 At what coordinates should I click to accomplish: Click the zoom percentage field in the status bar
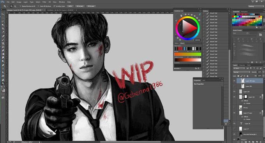tap(9, 142)
